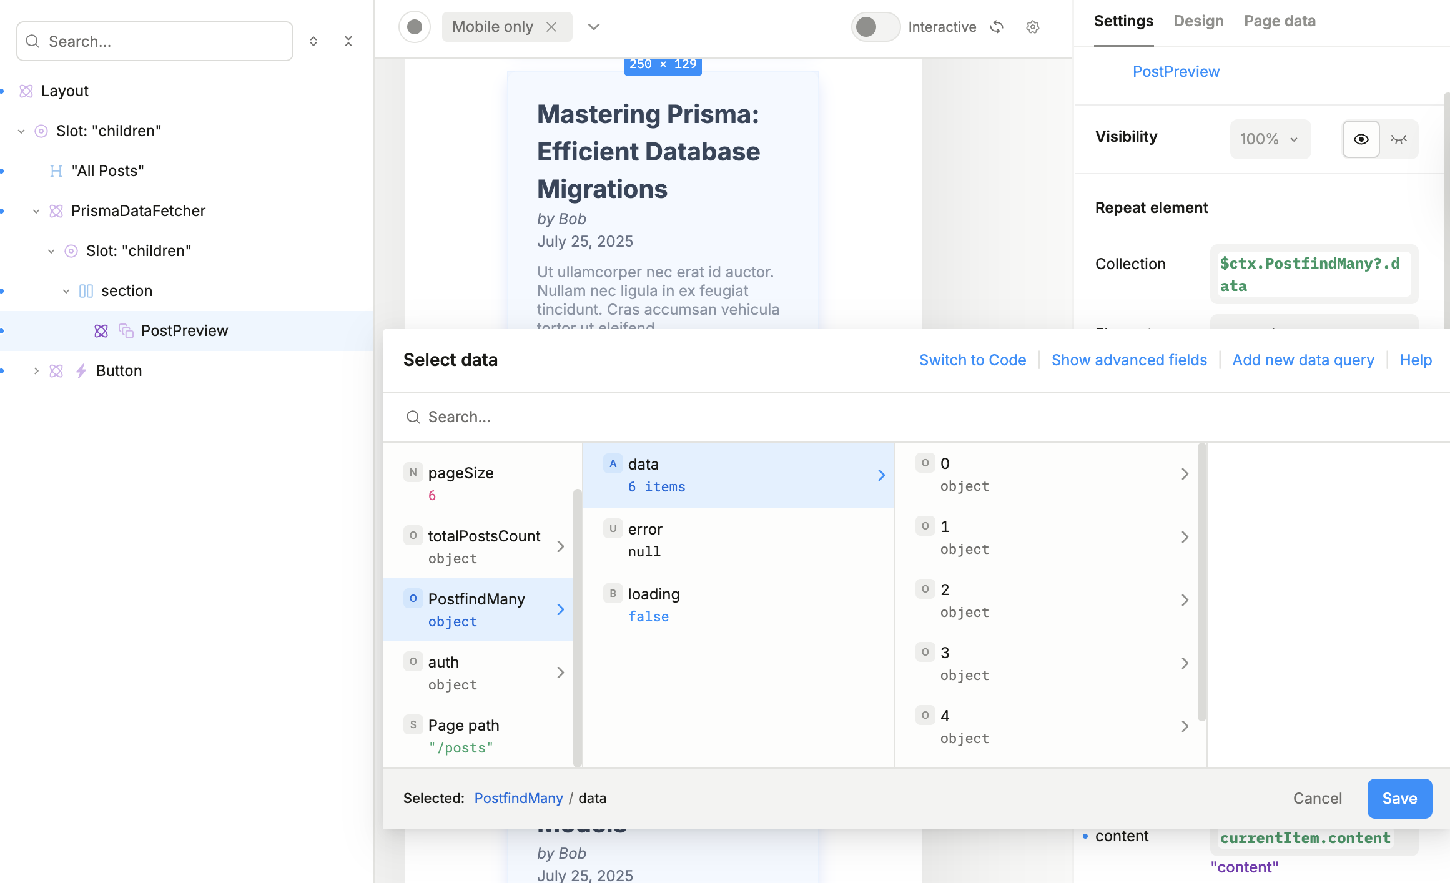
Task: Collapse section node
Action: [x=66, y=291]
